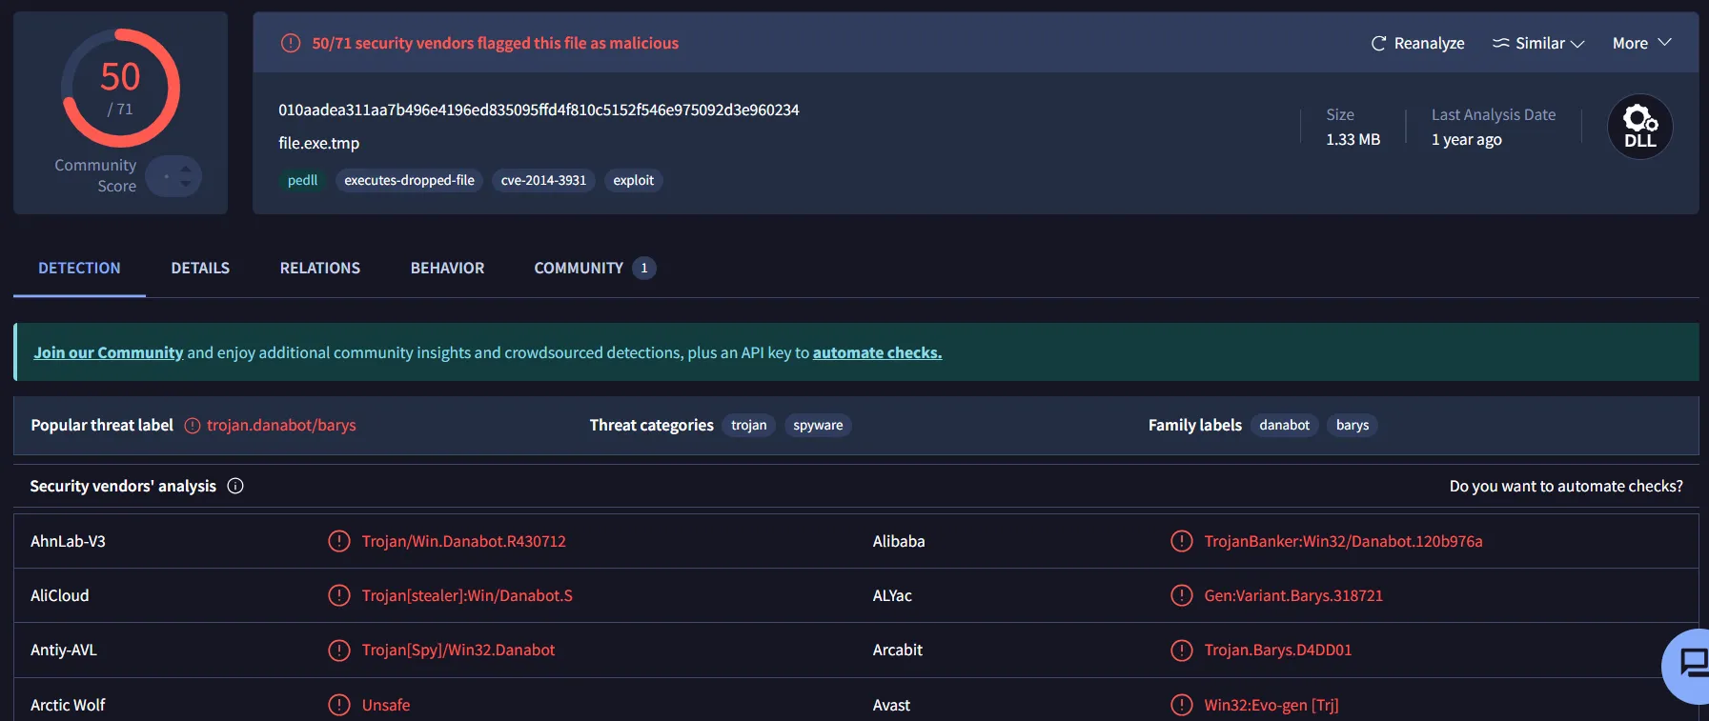1709x721 pixels.
Task: Click the Unsafe result for Arctic Wolf
Action: point(385,705)
